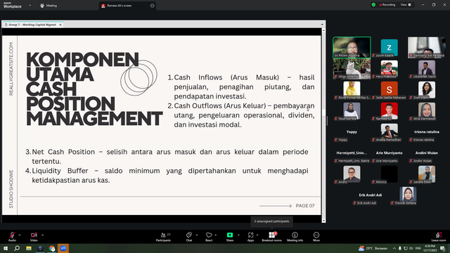Open Windows taskbar search
450x253 pixels.
point(17,248)
